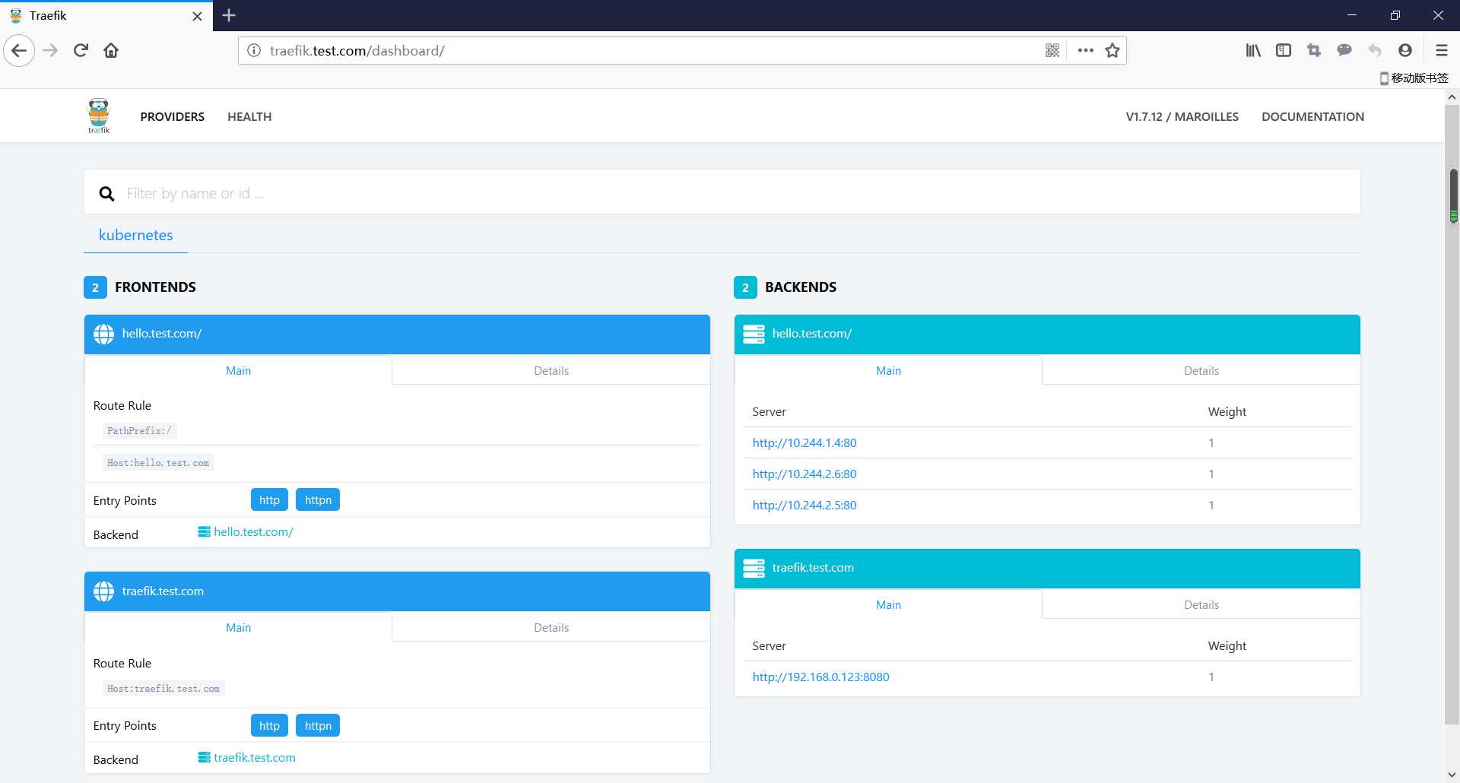
Task: Go back to the previous page
Action: pos(19,51)
